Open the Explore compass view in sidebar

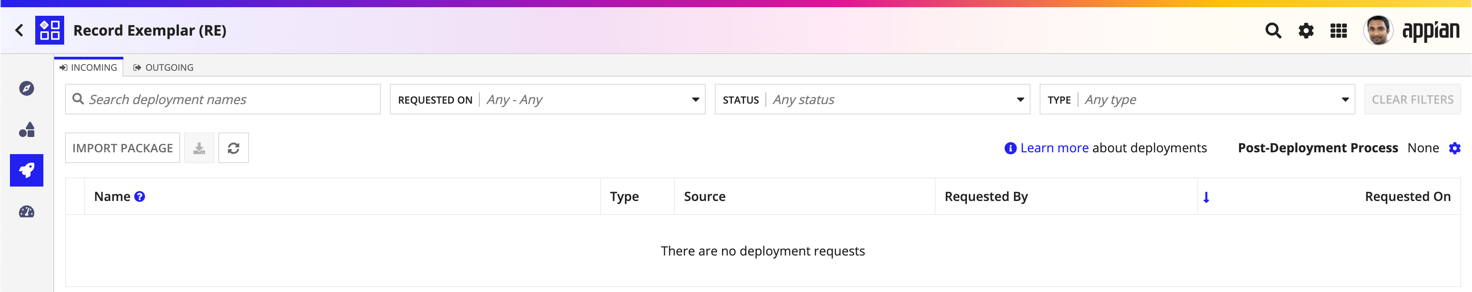coord(27,88)
